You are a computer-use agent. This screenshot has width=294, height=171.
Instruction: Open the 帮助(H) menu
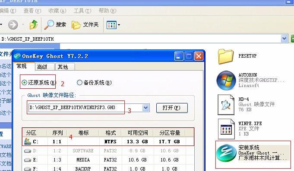point(107,11)
